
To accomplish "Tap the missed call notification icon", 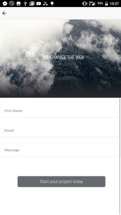I will 45,3.
